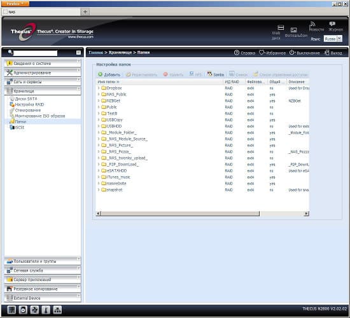Open Настройка RAID in storage tree

click(x=29, y=104)
